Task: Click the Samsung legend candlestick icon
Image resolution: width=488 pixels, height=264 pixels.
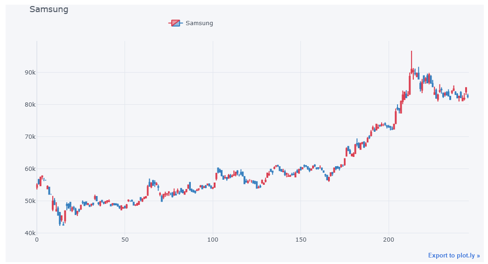Action: click(x=175, y=23)
